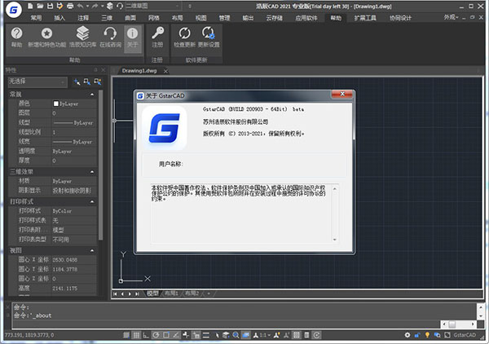Toggle snap mode in status bar
Viewport: 489px width, 344px height.
tap(126, 335)
